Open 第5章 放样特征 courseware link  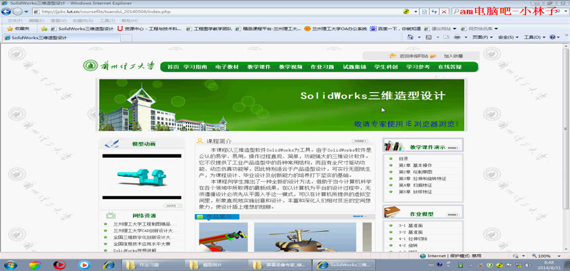coord(415,192)
